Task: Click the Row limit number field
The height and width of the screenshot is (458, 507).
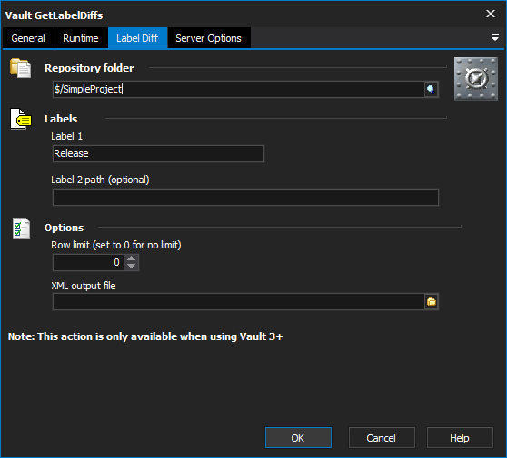Action: click(89, 262)
